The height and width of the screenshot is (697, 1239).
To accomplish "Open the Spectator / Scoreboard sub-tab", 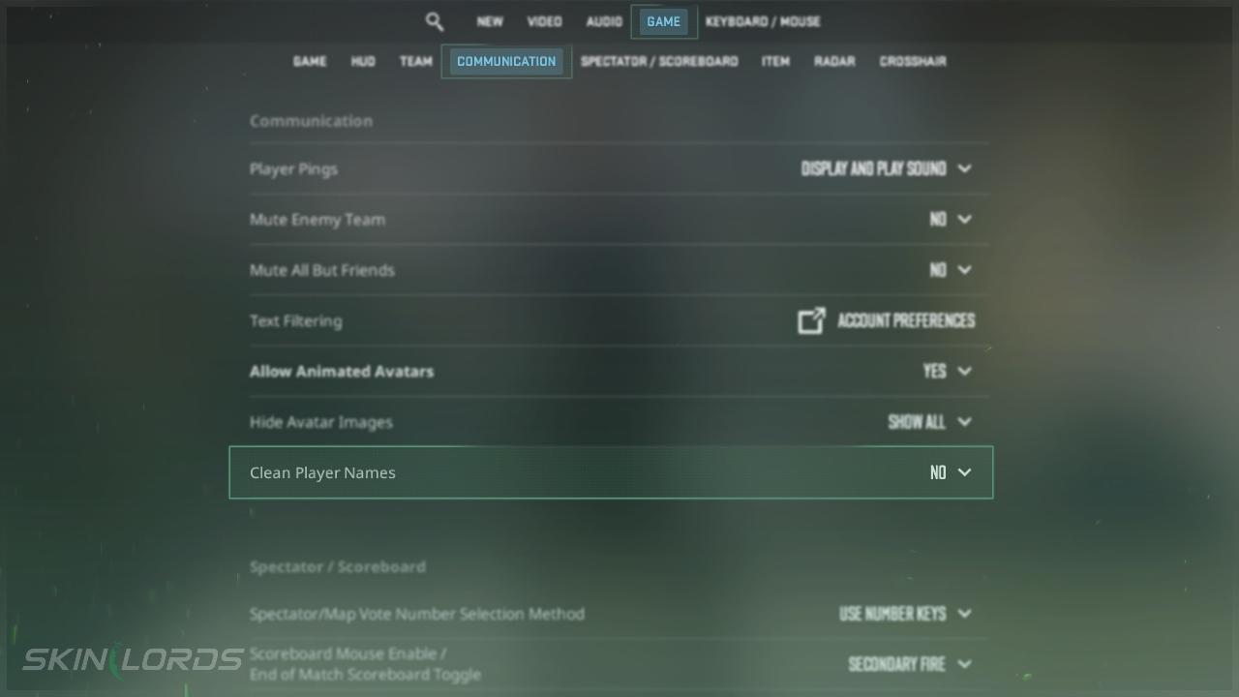I will [659, 61].
